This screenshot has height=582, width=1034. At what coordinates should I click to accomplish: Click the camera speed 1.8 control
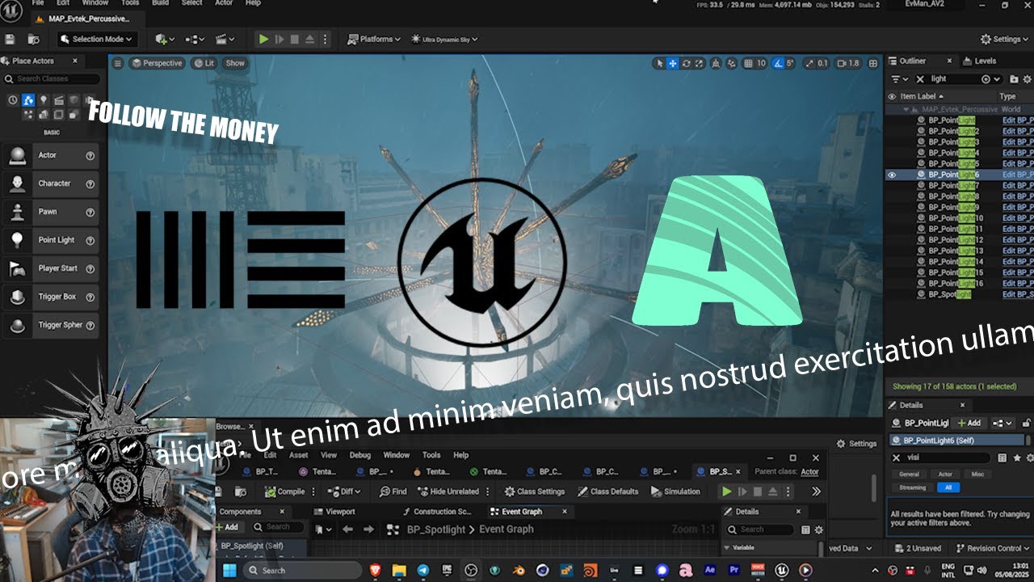pyautogui.click(x=848, y=63)
